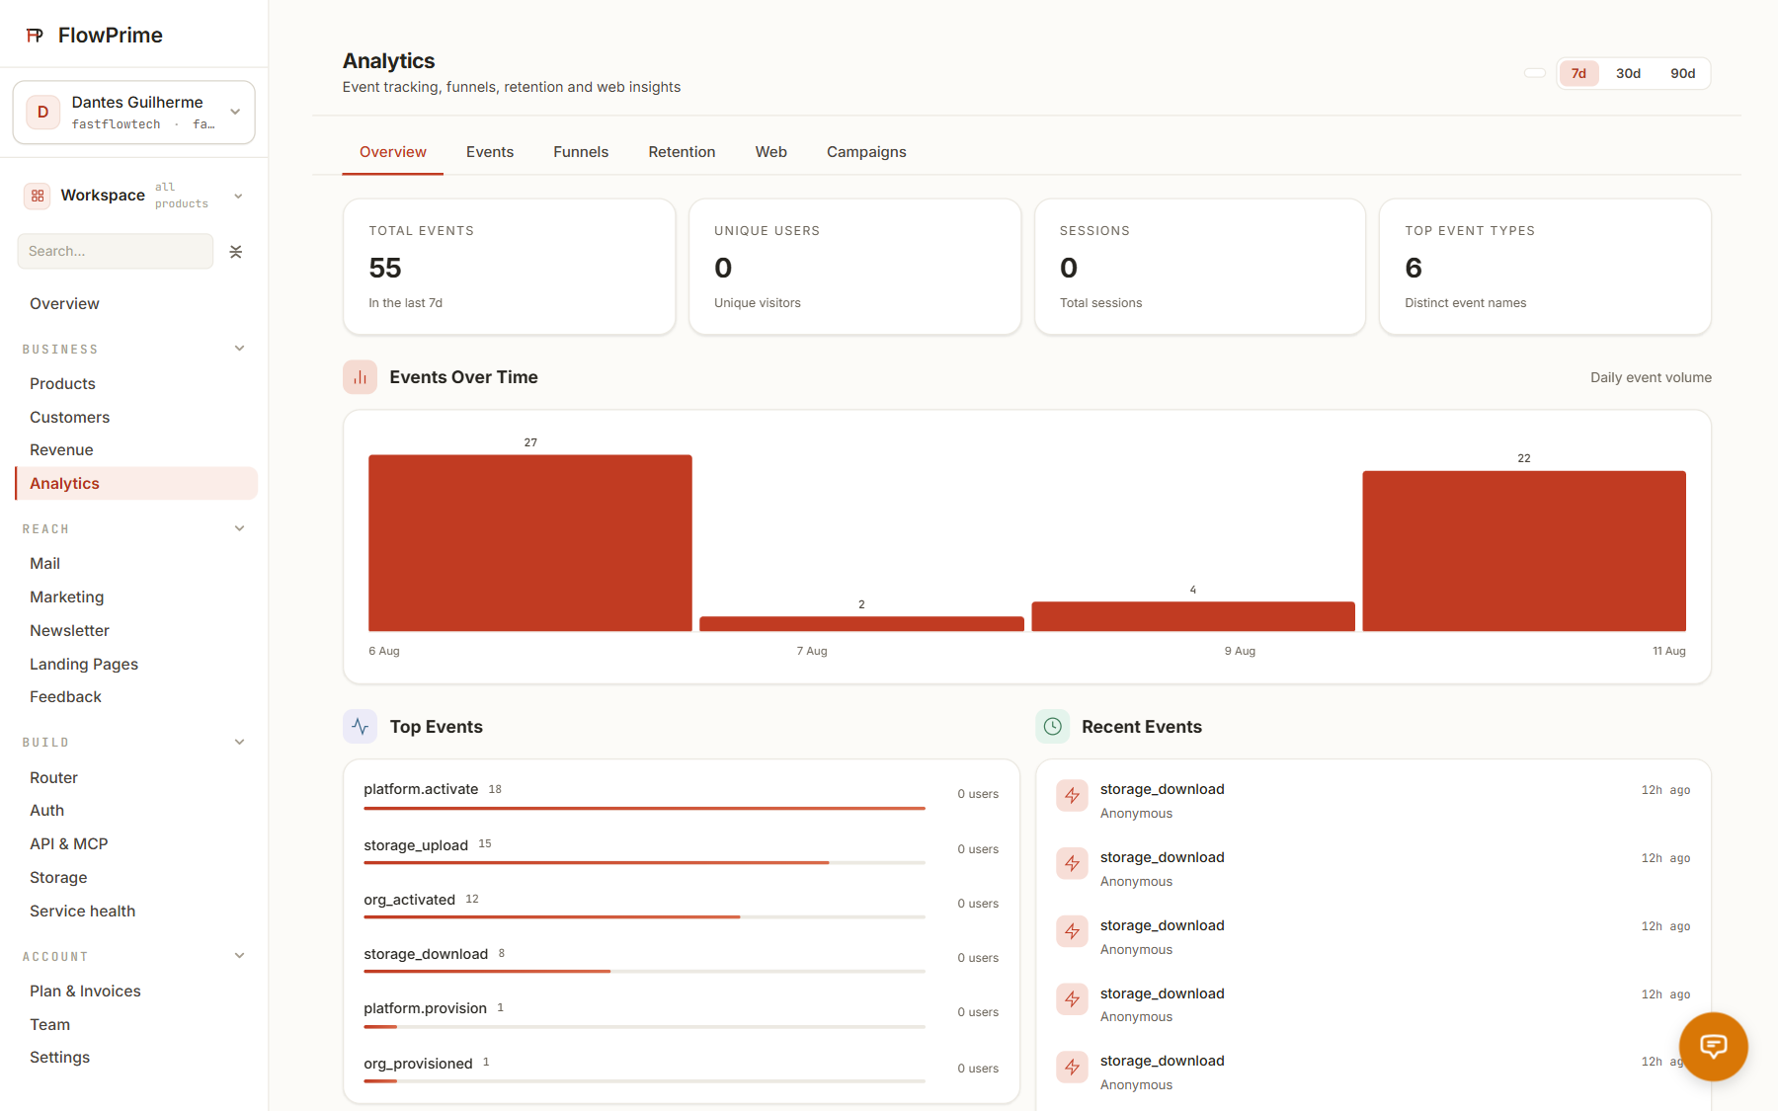The image size is (1778, 1111).
Task: Click the Recent Events clock icon
Action: tap(1053, 727)
